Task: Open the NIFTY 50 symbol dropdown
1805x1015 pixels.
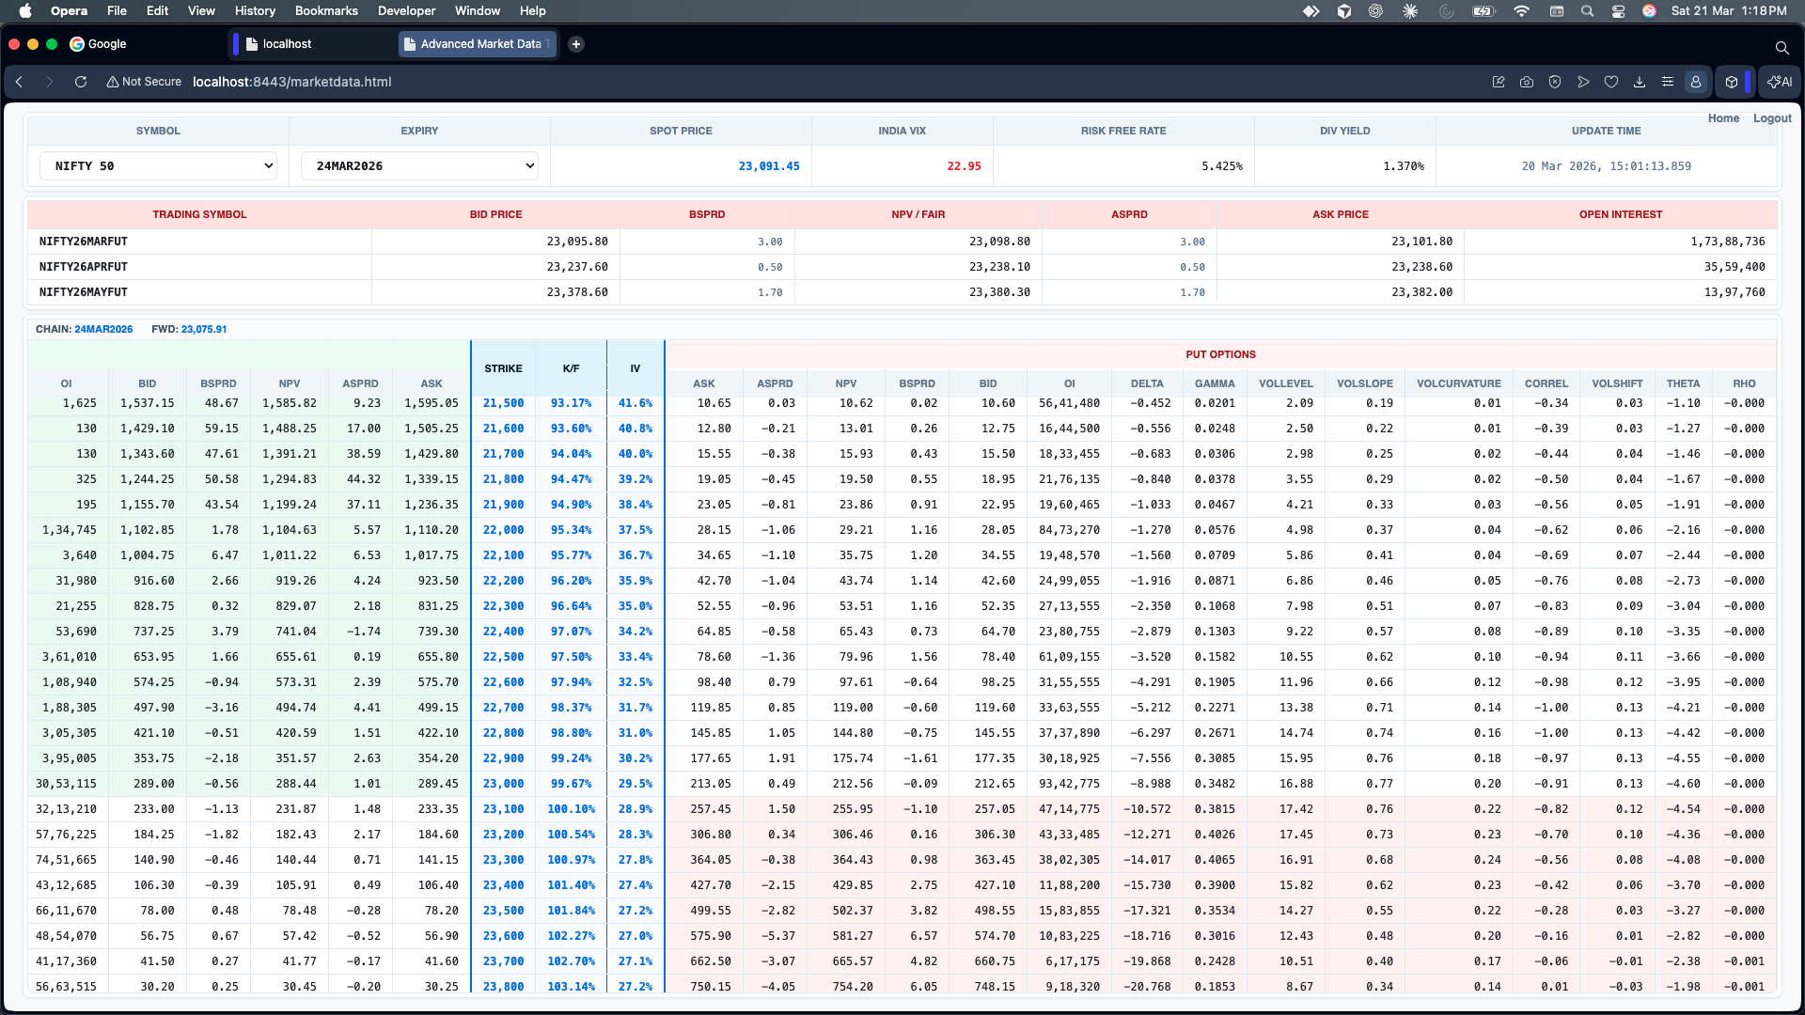Action: pyautogui.click(x=158, y=165)
